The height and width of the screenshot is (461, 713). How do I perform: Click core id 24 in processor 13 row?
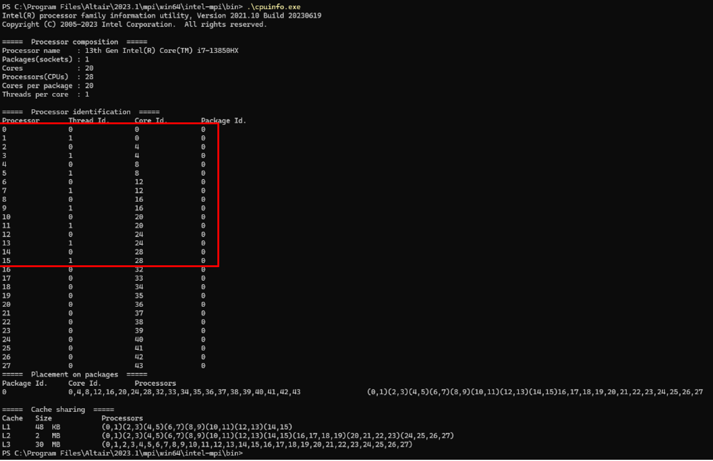139,243
